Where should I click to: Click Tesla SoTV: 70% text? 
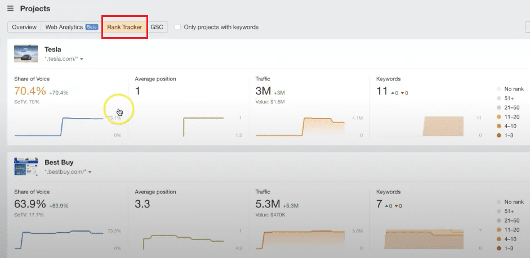[26, 102]
